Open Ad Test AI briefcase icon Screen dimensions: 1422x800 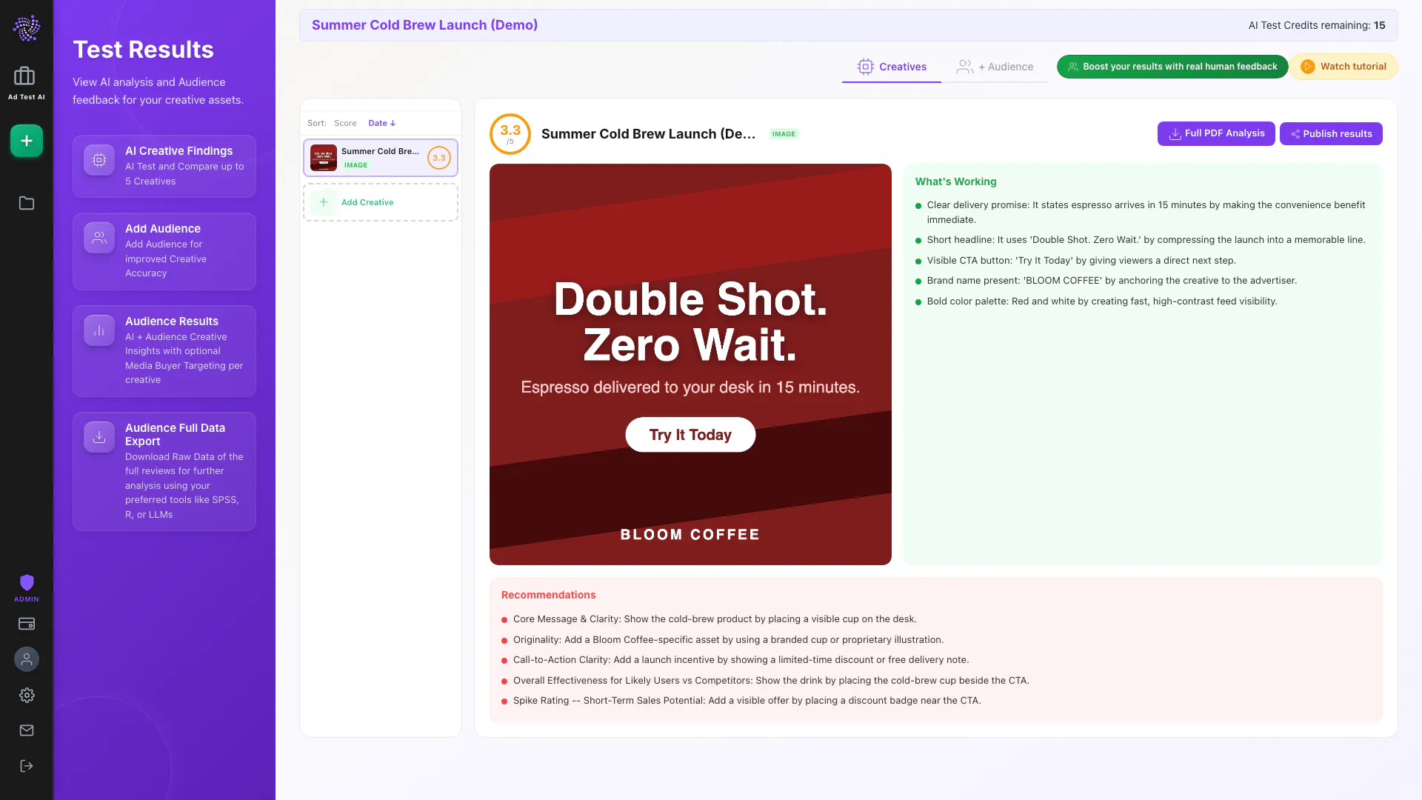pyautogui.click(x=24, y=76)
